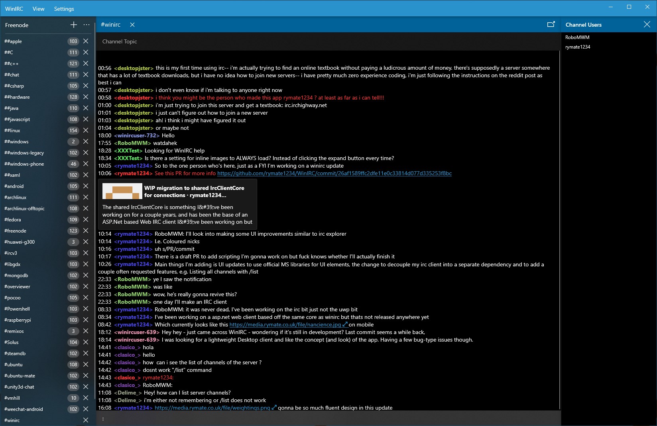Leave the #ubuntu channel
Screen dimensions: 657x426
[x=86, y=364]
